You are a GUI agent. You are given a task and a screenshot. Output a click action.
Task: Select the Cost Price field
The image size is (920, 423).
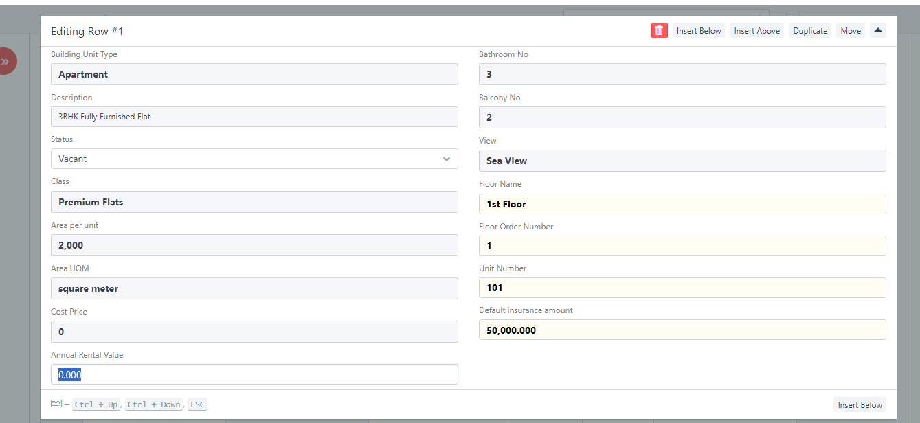(254, 332)
